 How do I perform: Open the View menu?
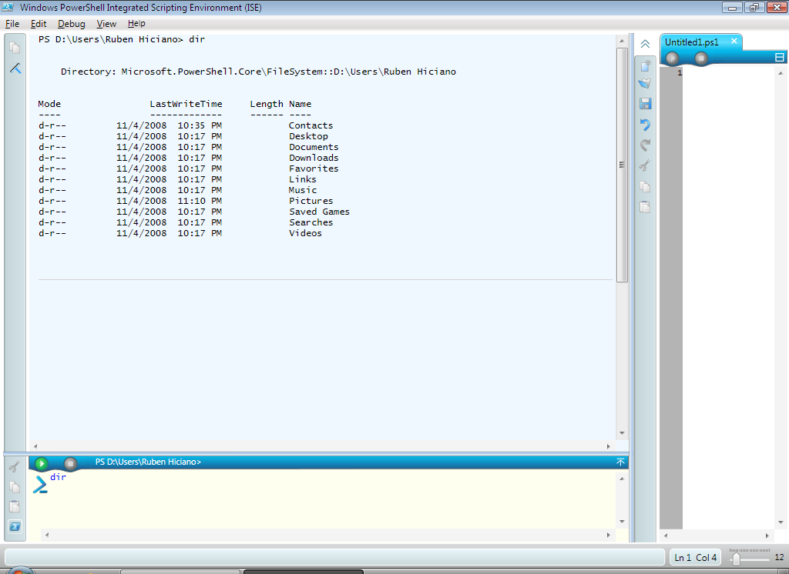pyautogui.click(x=106, y=24)
